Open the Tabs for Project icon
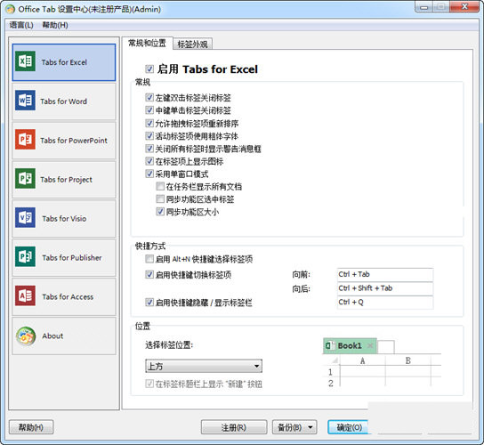The height and width of the screenshot is (445, 484). 25,179
